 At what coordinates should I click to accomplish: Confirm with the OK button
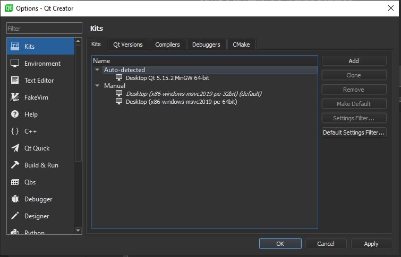coord(280,244)
